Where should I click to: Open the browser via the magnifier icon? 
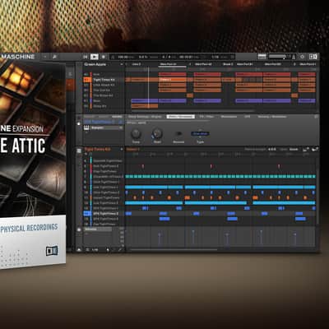(54, 57)
